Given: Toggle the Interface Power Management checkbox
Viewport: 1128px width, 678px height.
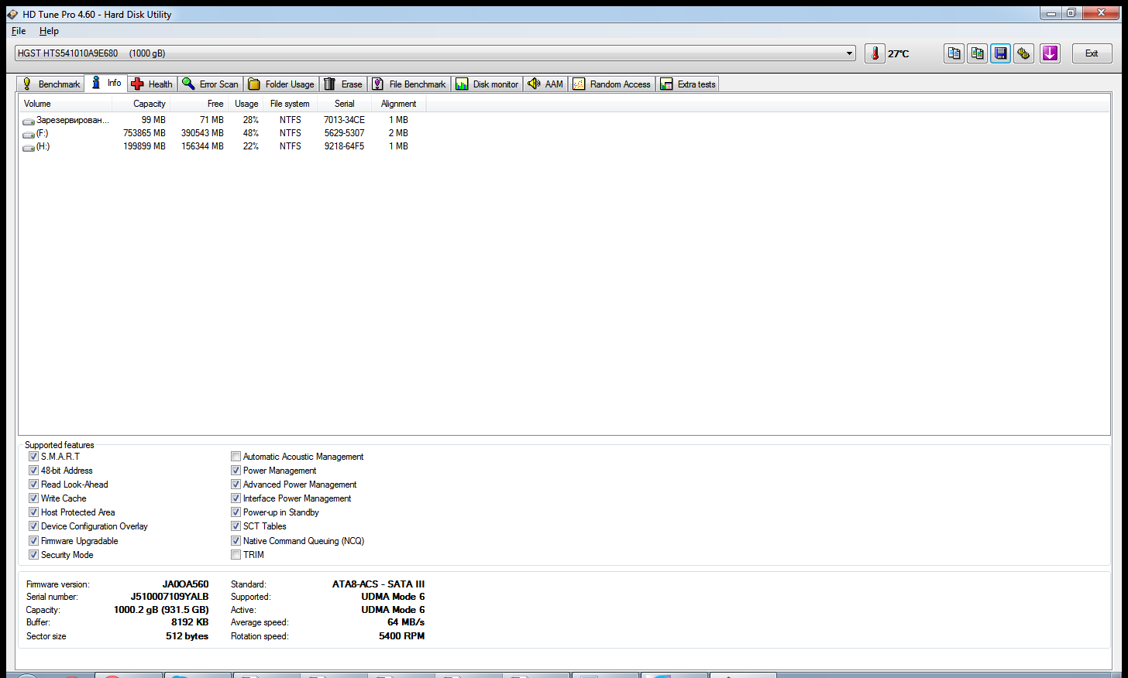Looking at the screenshot, I should coord(236,498).
